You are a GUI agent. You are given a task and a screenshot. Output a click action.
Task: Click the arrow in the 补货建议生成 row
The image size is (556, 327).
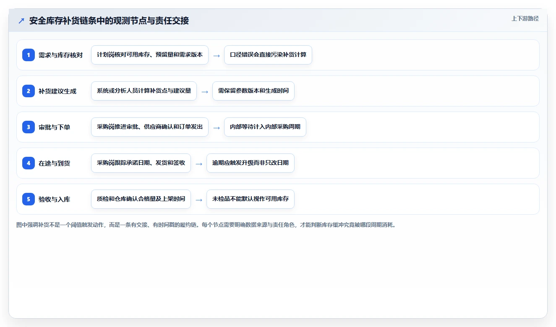205,91
